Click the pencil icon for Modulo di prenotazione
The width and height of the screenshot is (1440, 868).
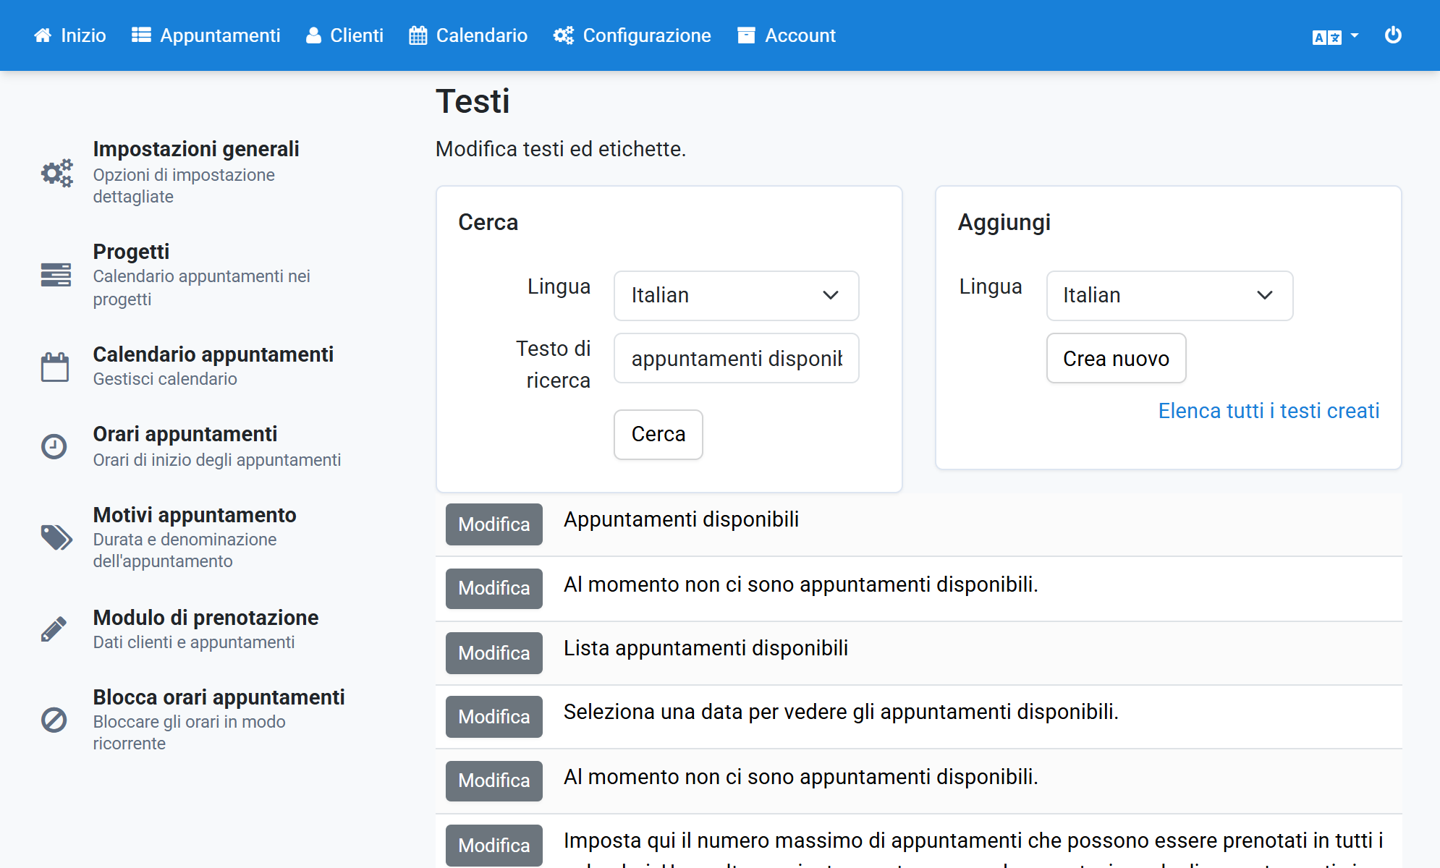(x=54, y=629)
